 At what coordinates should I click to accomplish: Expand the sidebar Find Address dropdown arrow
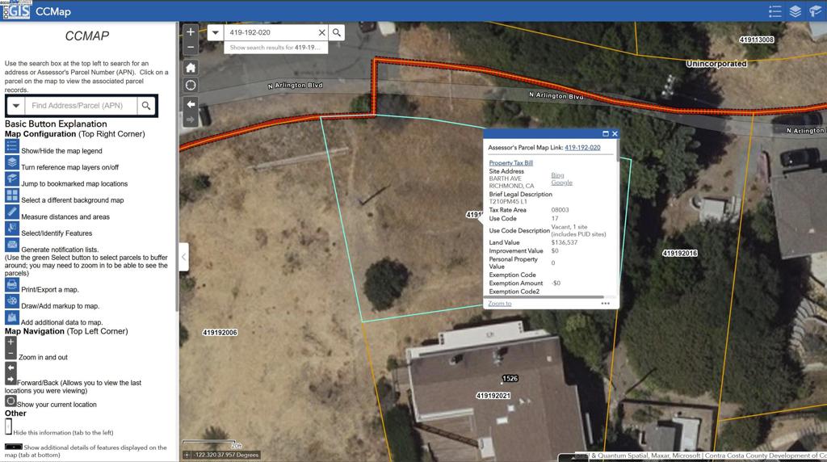click(16, 106)
